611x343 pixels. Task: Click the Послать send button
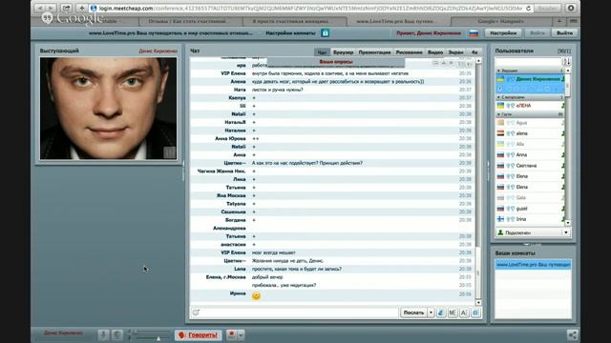click(x=413, y=313)
